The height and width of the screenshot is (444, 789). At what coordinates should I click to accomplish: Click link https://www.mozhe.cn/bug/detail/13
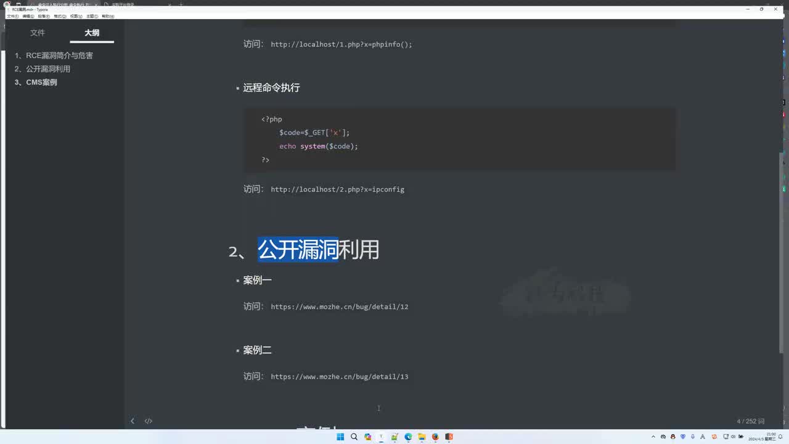click(x=340, y=377)
